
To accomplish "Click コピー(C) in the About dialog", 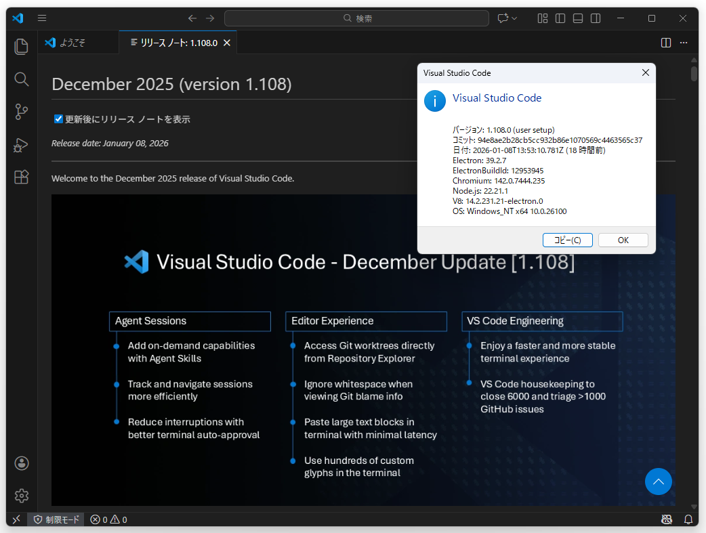I will (x=567, y=240).
